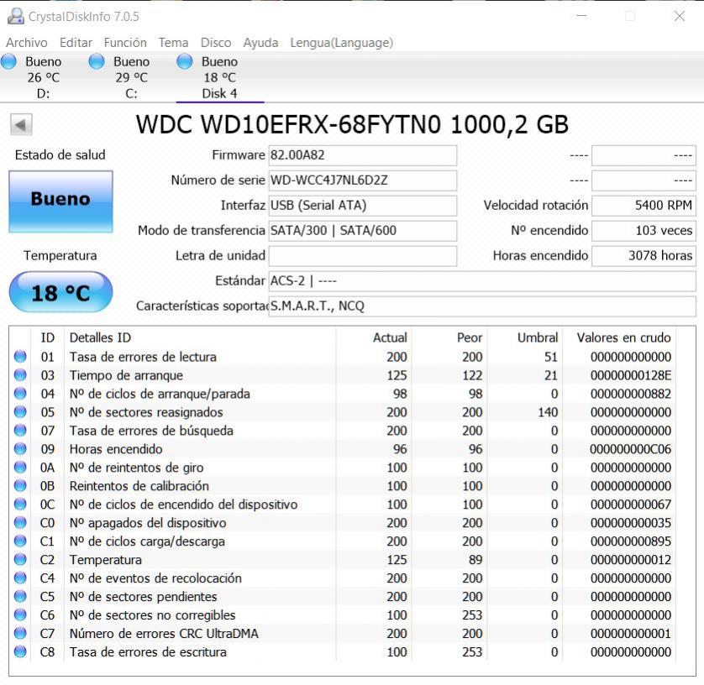
Task: Open the Tema menu
Action: click(x=173, y=43)
